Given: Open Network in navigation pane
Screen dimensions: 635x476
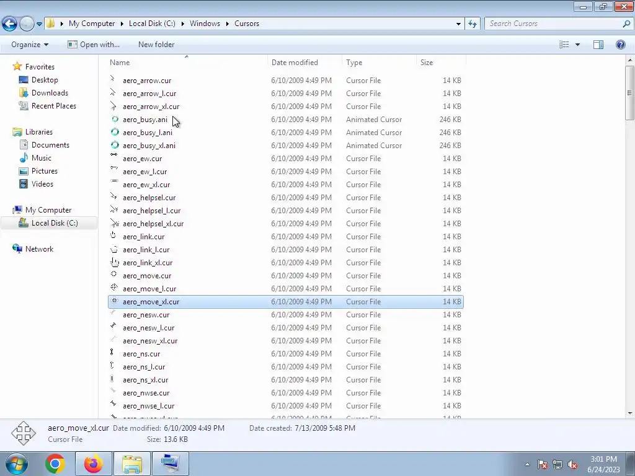Looking at the screenshot, I should [x=39, y=249].
